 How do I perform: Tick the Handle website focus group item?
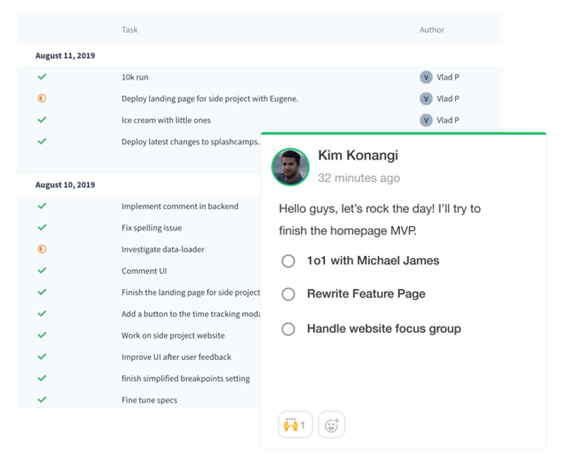[x=288, y=329]
